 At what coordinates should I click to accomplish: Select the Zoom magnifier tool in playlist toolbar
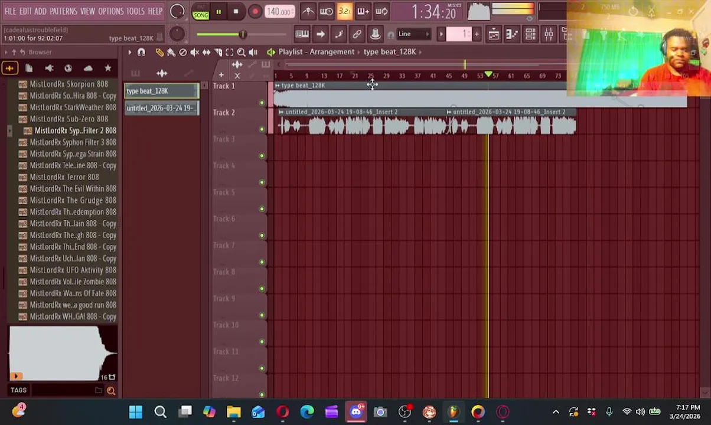click(x=241, y=52)
